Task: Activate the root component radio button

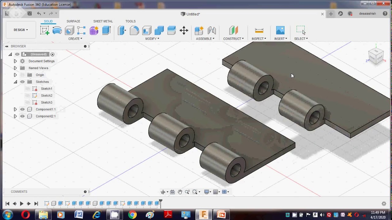Action: pyautogui.click(x=52, y=54)
